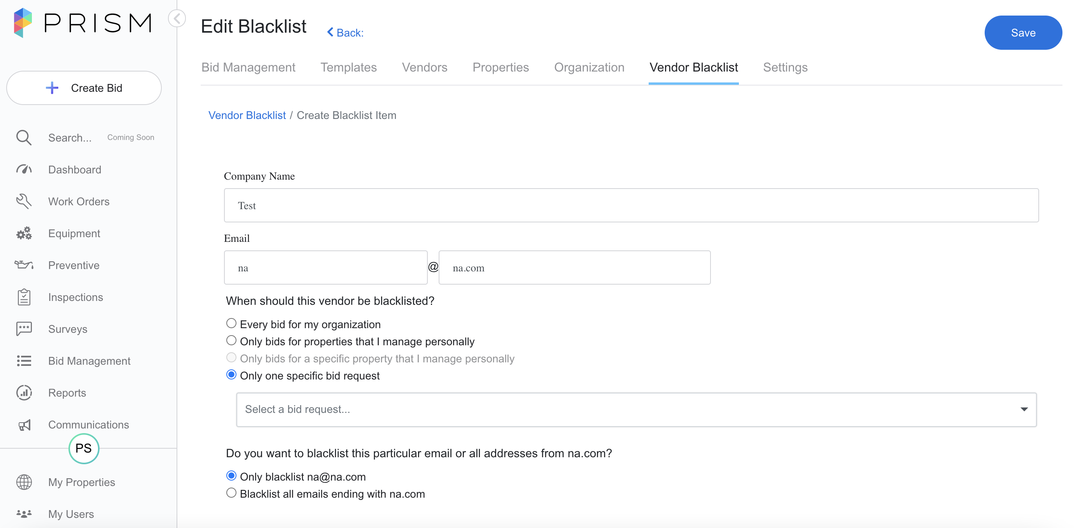Open Inspections clipboard icon
Screen dimensions: 1078x528
[x=24, y=297]
